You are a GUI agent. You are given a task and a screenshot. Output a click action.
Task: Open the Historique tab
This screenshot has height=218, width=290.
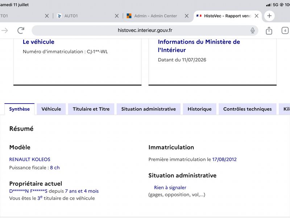tap(200, 109)
